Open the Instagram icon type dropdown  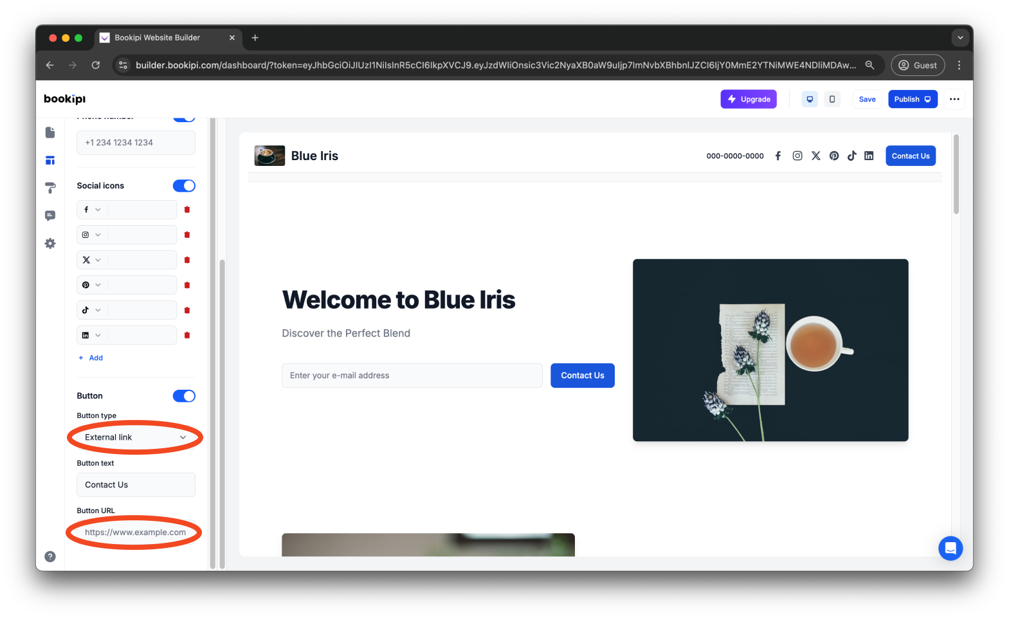(92, 235)
